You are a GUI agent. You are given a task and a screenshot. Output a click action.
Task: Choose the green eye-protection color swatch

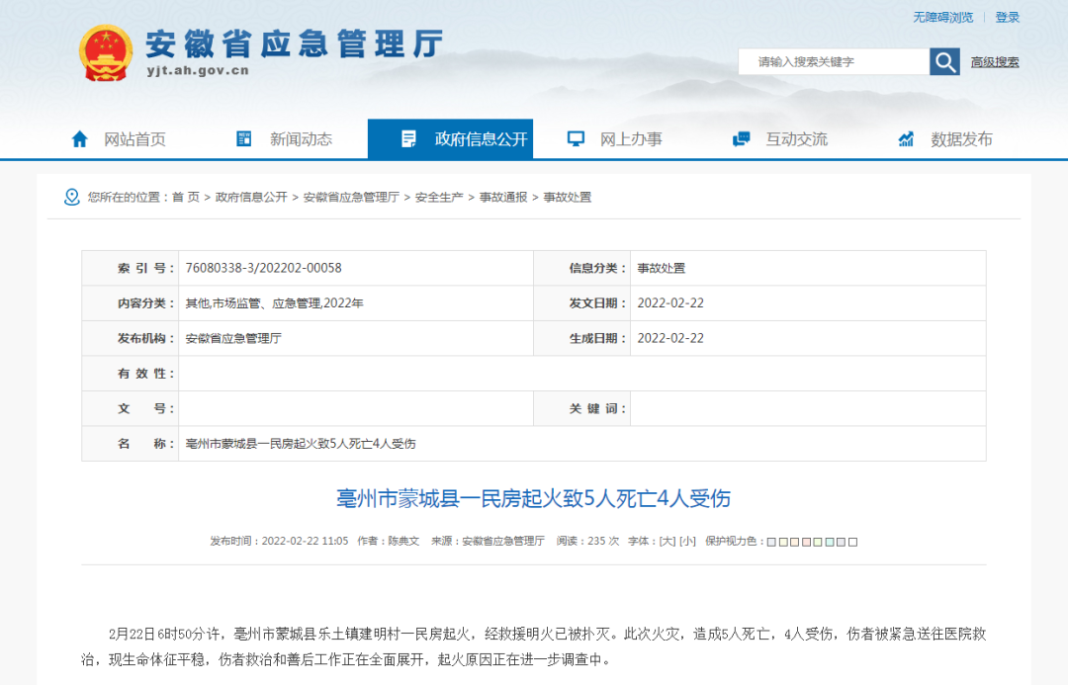click(x=817, y=541)
